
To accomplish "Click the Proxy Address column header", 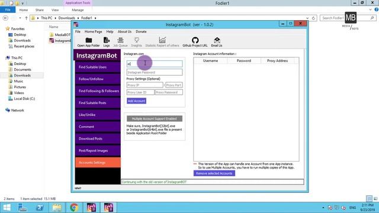I will point(278,61).
